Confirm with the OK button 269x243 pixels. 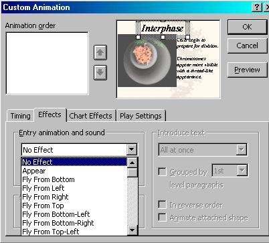[247, 27]
